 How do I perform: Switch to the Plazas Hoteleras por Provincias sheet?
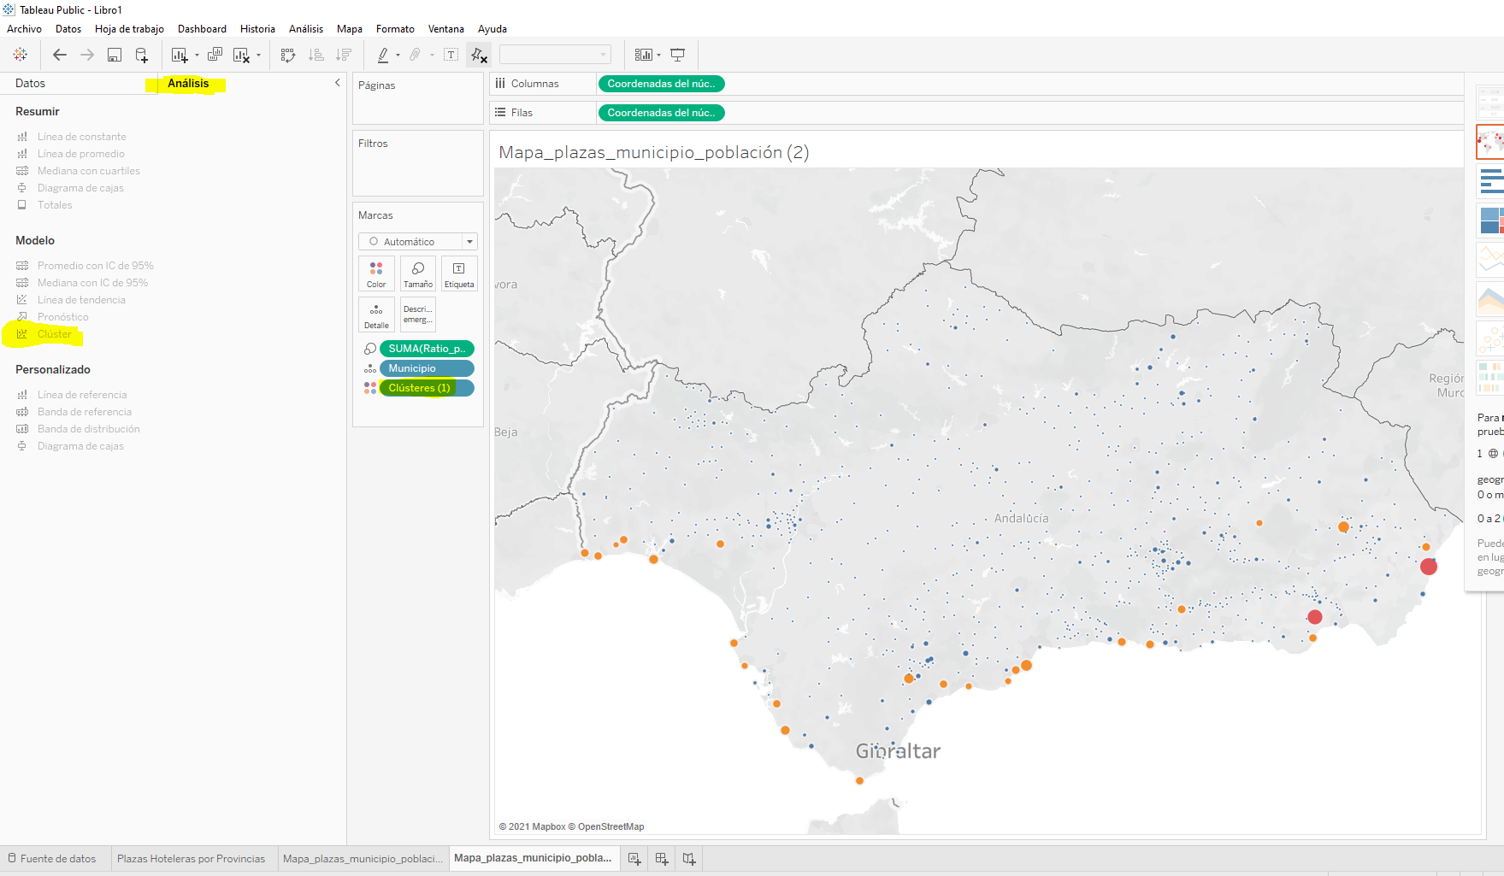[192, 858]
